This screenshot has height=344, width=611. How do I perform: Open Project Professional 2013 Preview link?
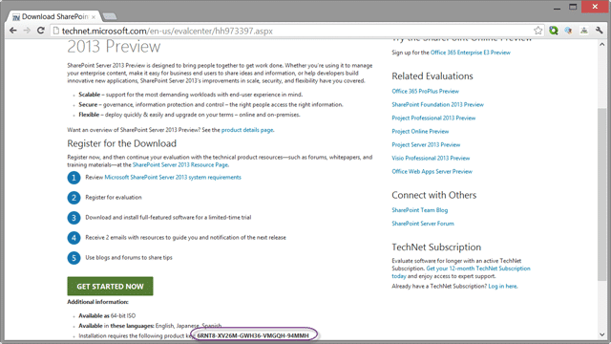click(x=433, y=118)
